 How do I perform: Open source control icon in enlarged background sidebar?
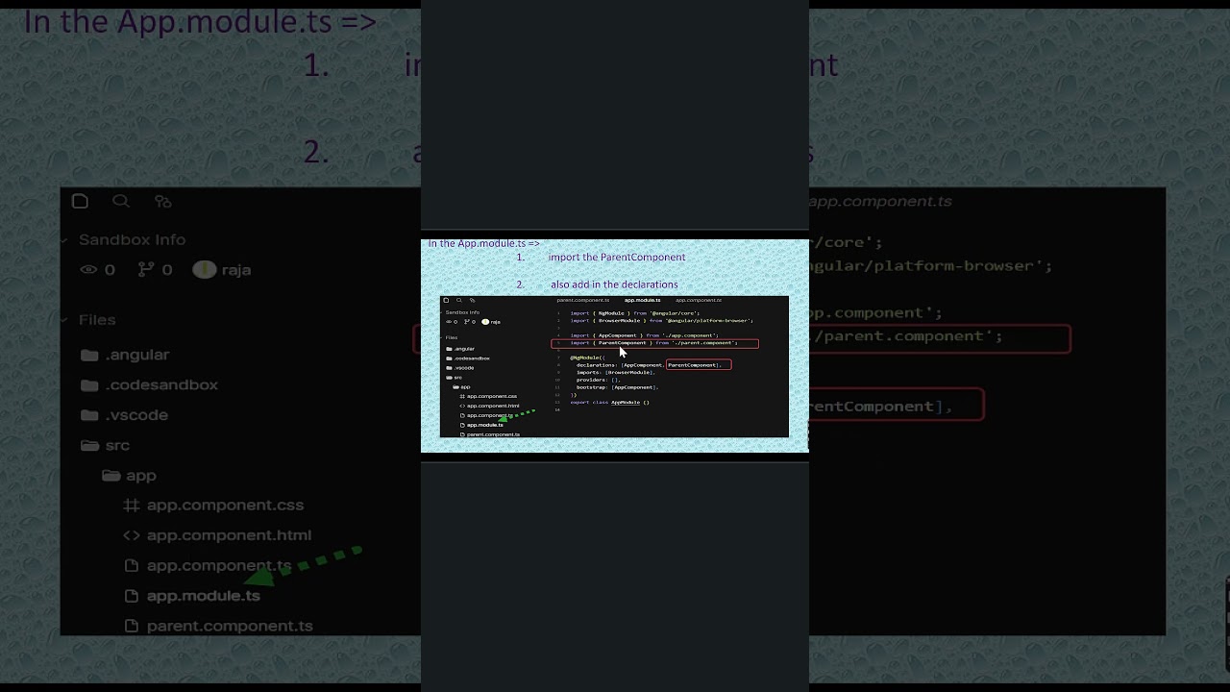point(163,201)
